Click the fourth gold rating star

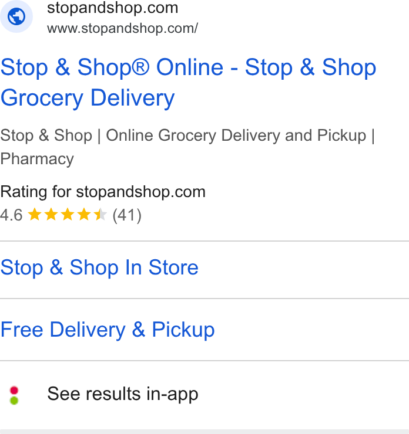(x=84, y=215)
